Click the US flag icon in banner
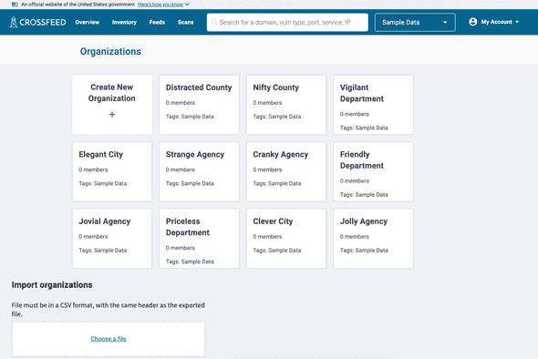Screen dimensions: 538x359 (15, 5)
